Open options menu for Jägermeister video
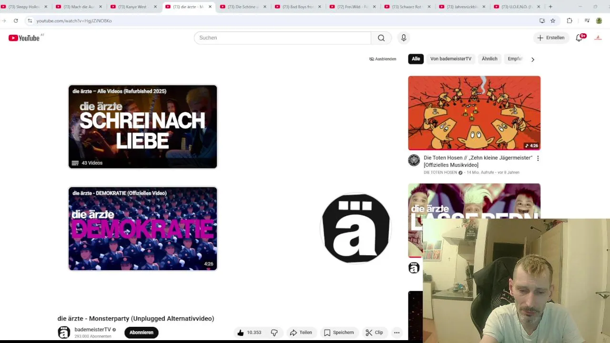 click(x=538, y=158)
